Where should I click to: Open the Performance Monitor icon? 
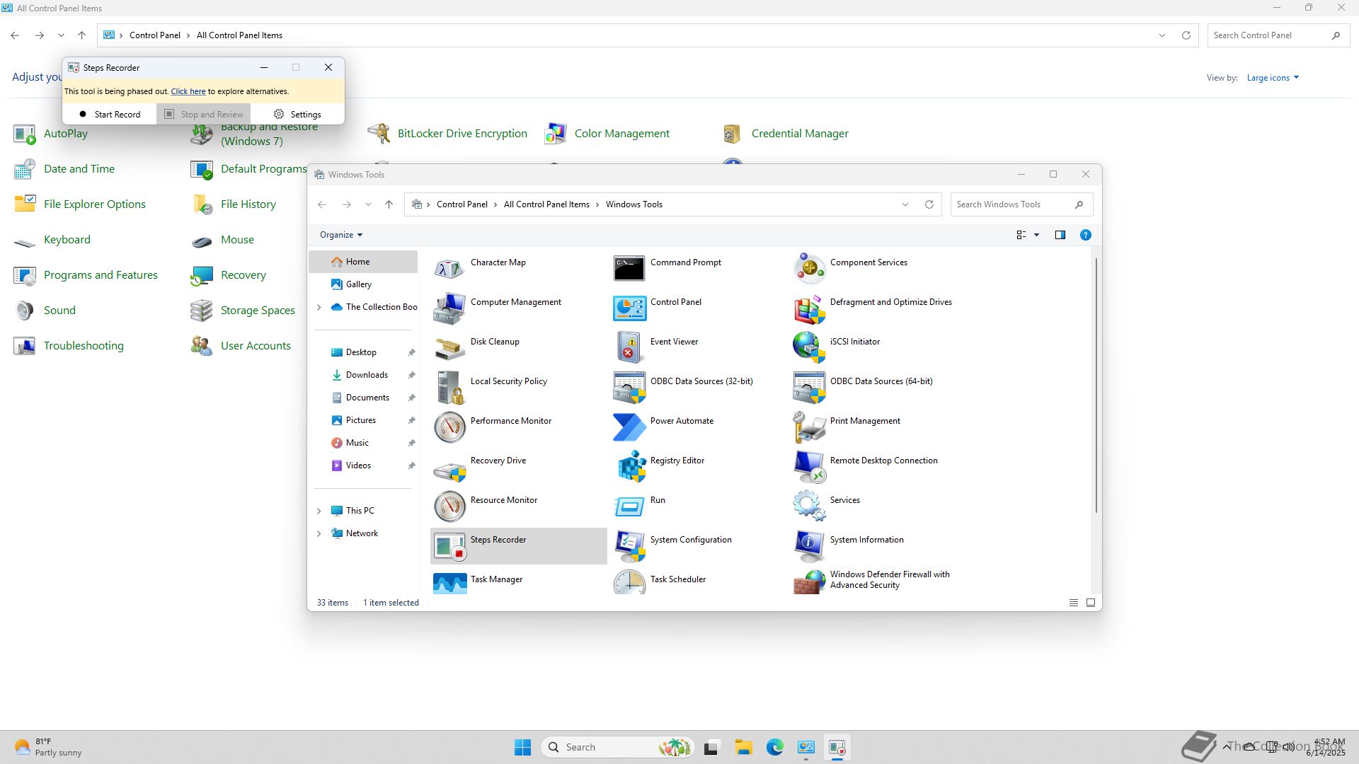(449, 427)
